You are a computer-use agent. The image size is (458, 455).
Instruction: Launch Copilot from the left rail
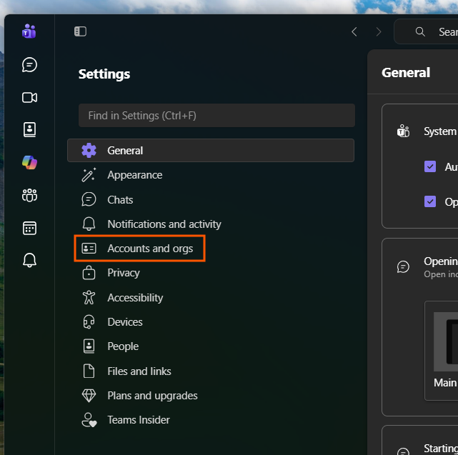click(29, 162)
